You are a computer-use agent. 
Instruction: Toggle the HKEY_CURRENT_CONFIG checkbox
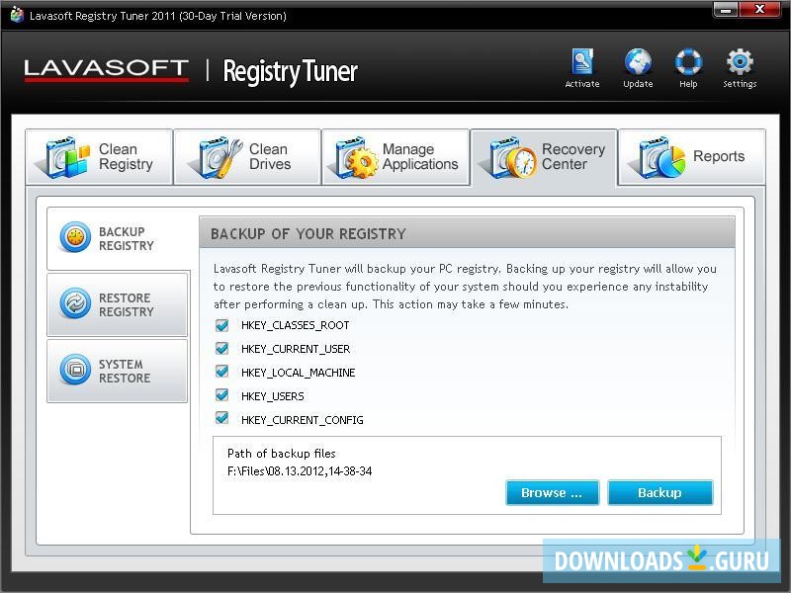click(x=221, y=418)
